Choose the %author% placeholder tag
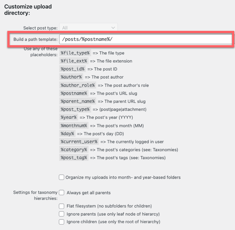The height and width of the screenshot is (230, 235). point(71,77)
